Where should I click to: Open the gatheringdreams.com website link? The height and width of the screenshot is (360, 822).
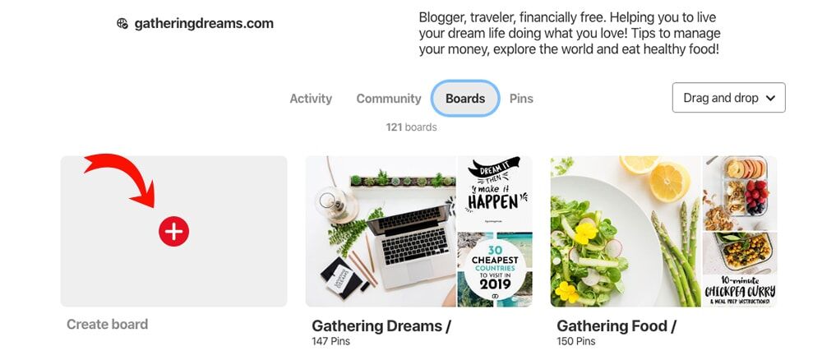tap(204, 24)
